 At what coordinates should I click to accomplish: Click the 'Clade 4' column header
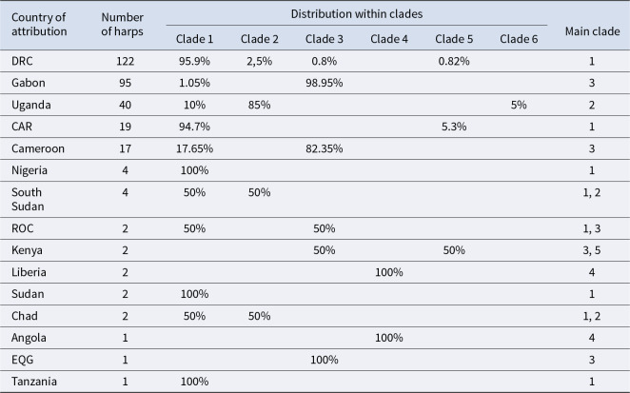[389, 39]
